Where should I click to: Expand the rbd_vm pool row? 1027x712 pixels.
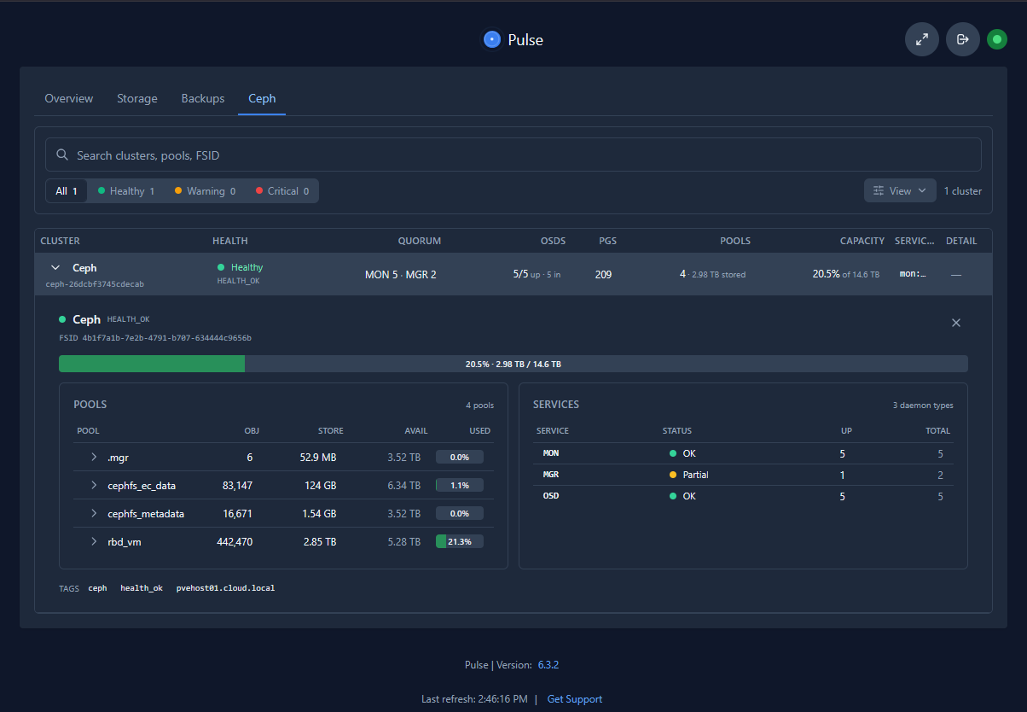coord(94,541)
